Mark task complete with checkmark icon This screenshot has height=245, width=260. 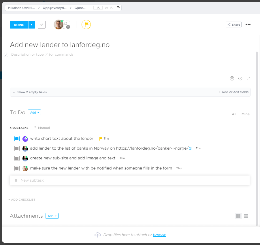pyautogui.click(x=42, y=25)
